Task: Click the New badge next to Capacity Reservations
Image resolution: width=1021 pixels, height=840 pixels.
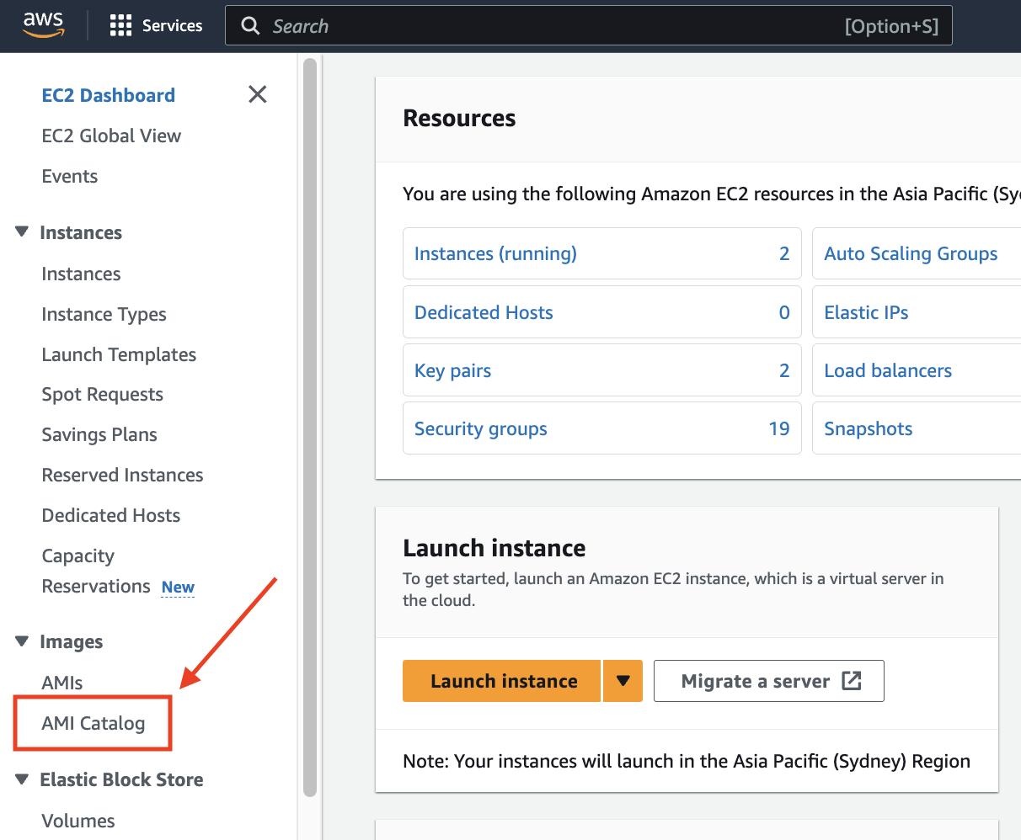Action: click(x=178, y=587)
